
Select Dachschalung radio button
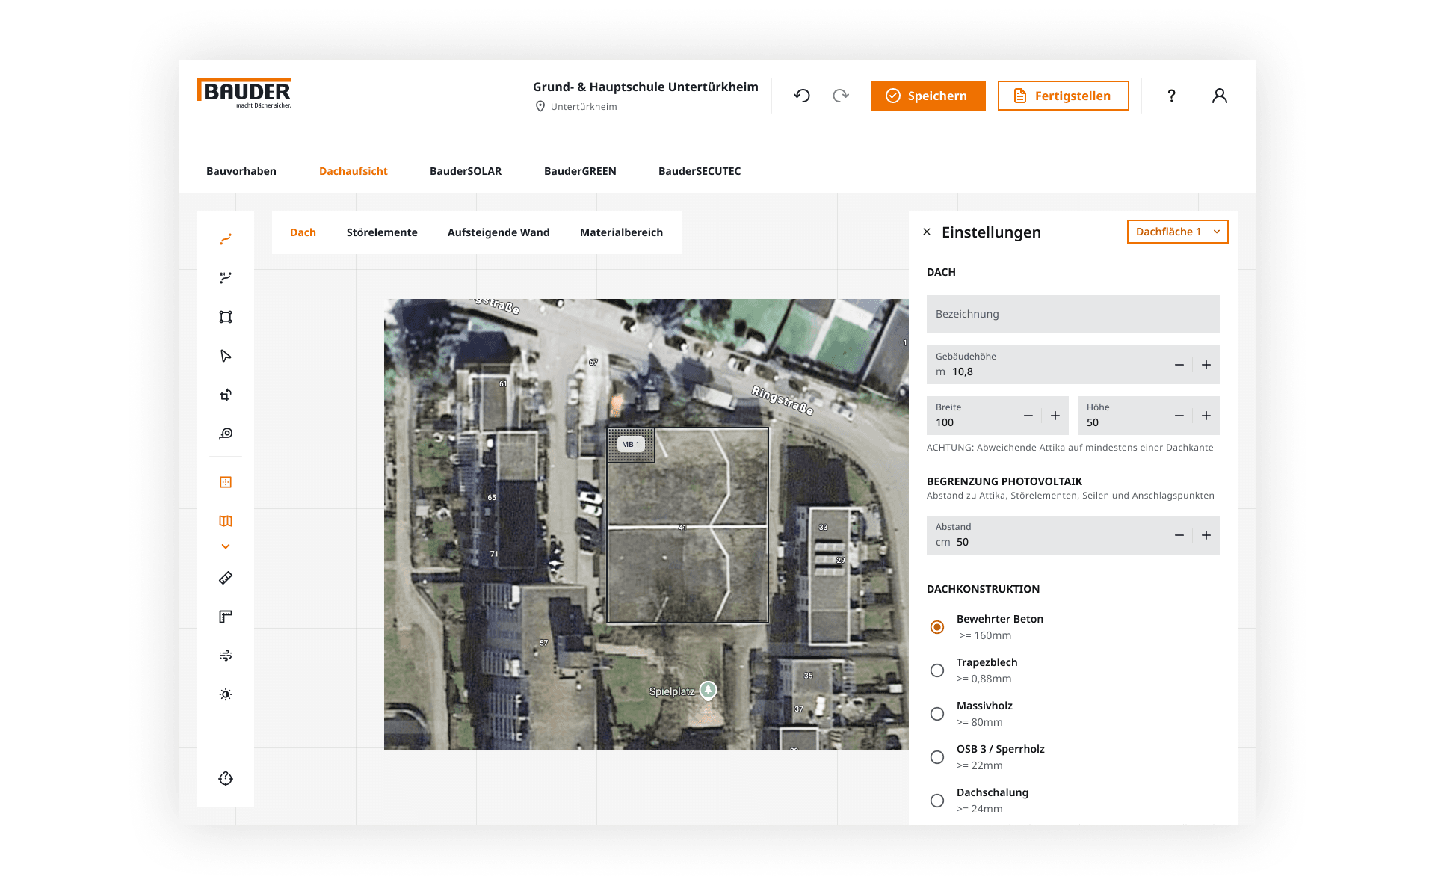936,801
